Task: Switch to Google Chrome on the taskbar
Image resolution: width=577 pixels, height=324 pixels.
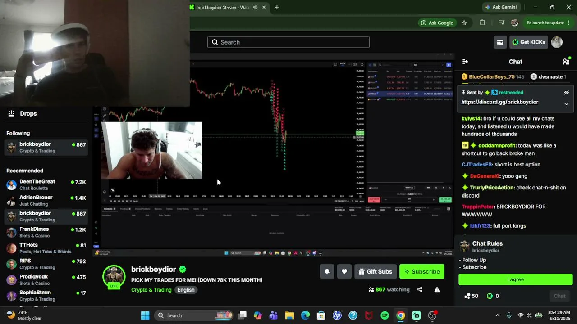Action: point(400,315)
